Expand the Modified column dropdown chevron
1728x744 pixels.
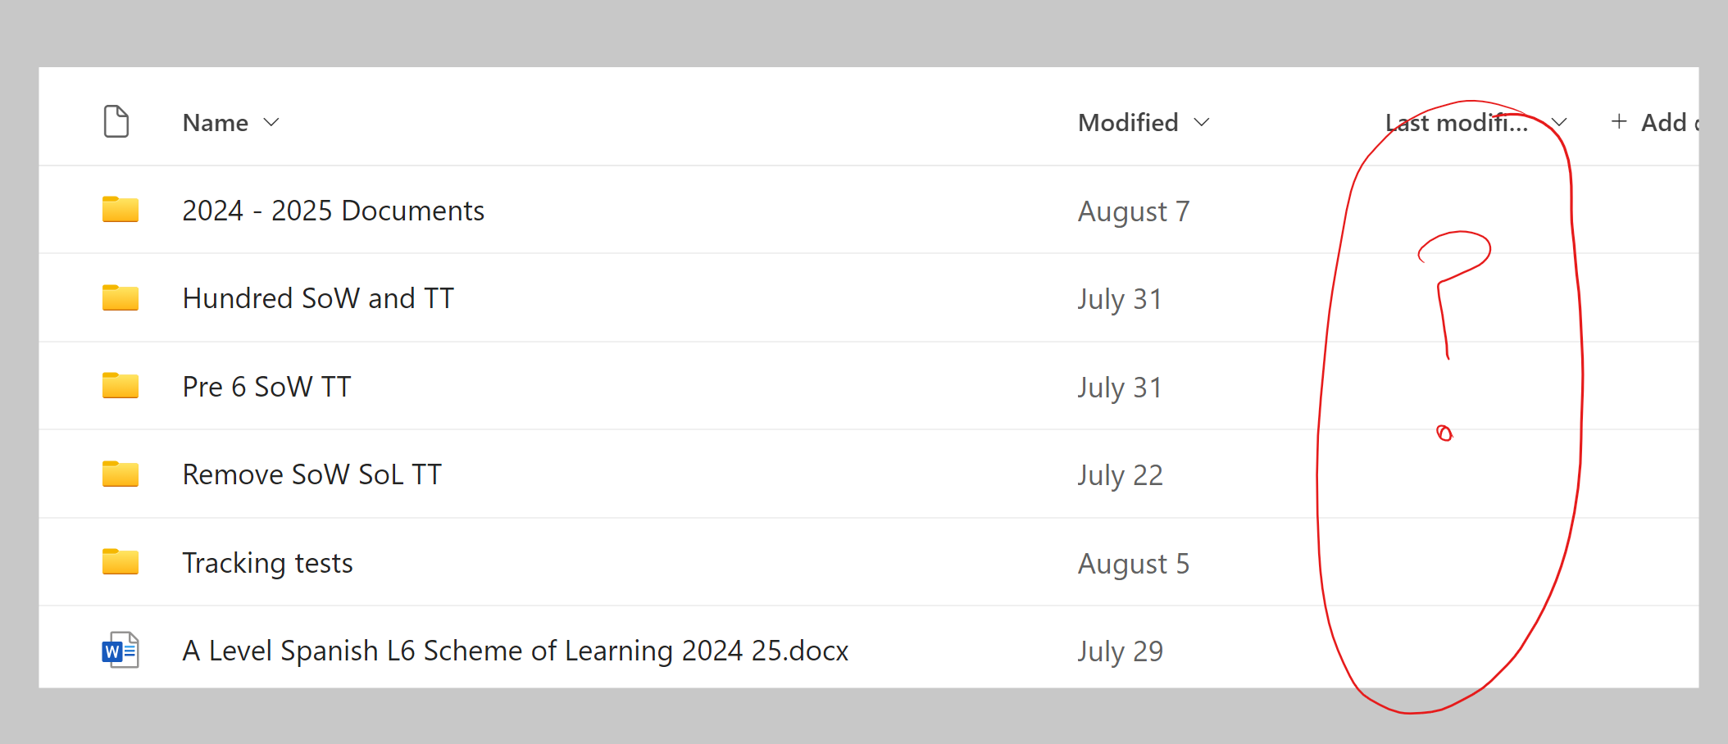(x=1202, y=122)
